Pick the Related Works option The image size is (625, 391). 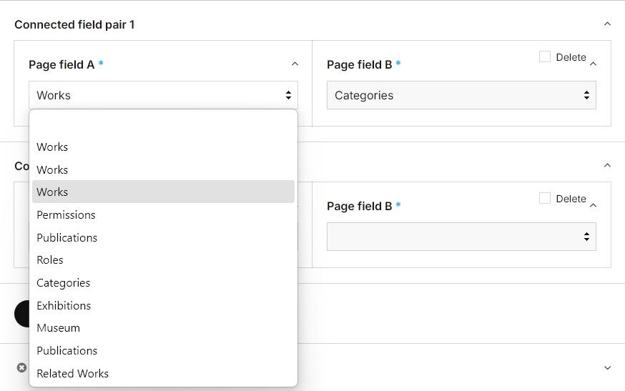[x=72, y=373]
